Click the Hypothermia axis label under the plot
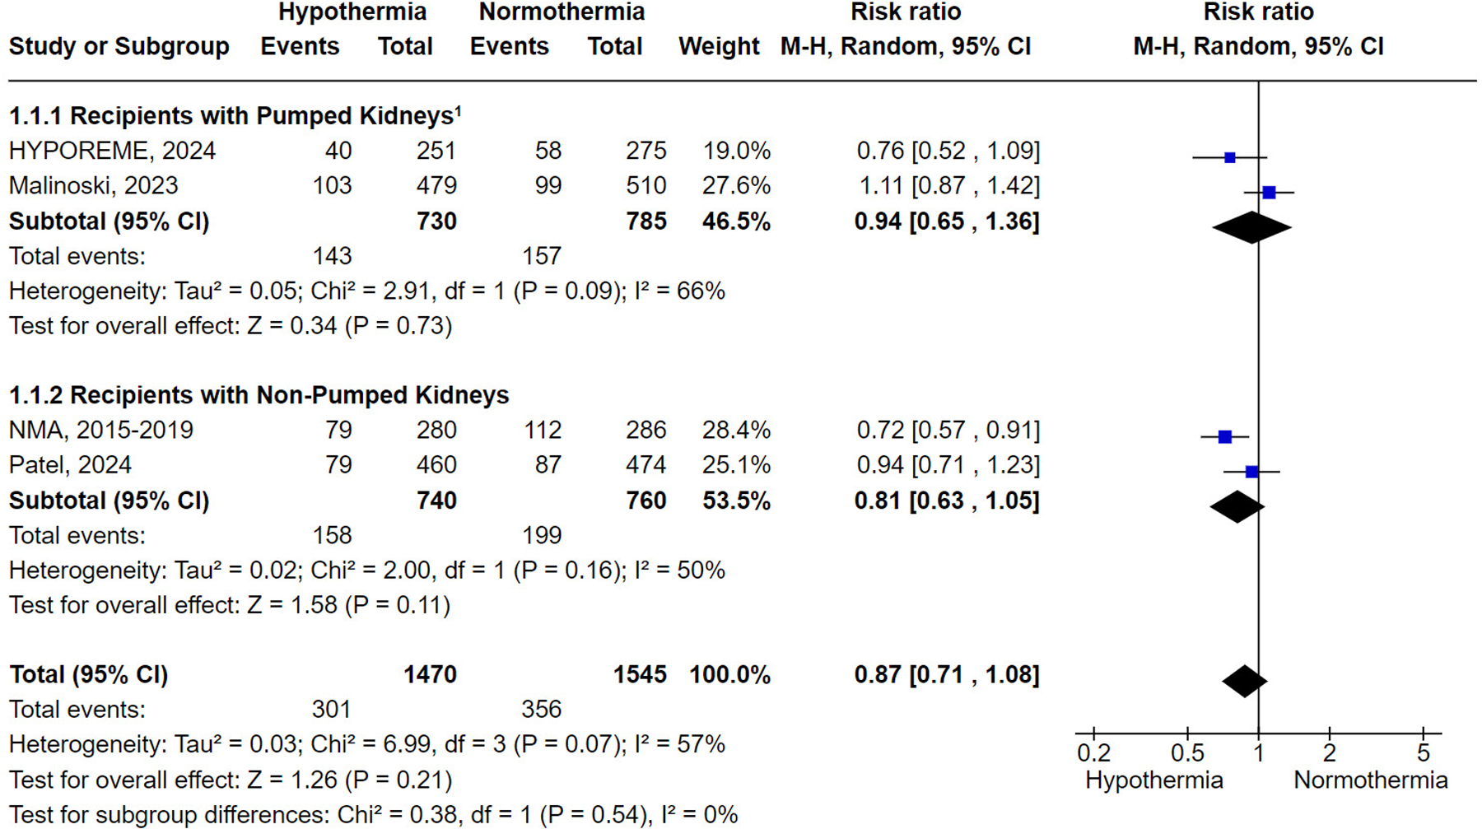This screenshot has height=829, width=1482. click(1153, 780)
